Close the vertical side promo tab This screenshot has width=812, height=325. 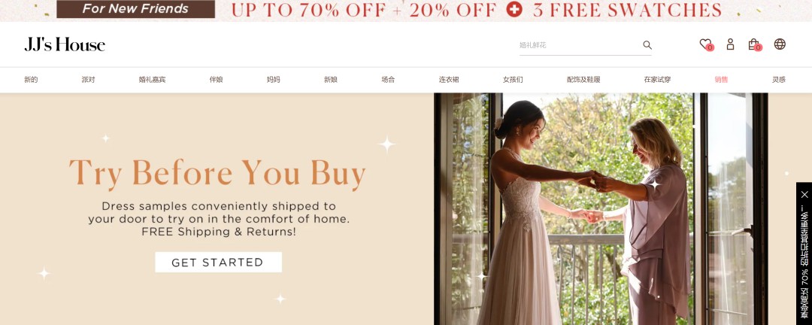[804, 194]
